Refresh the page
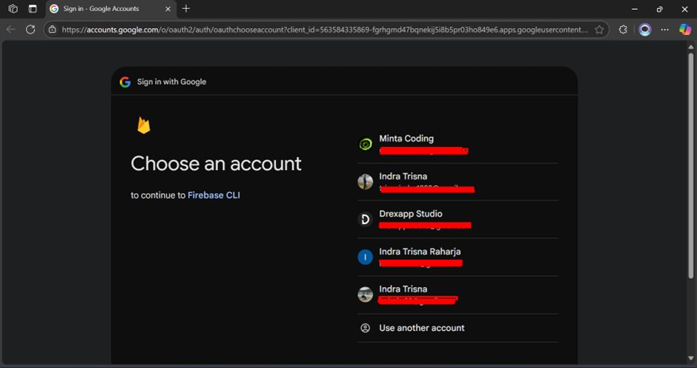Image resolution: width=697 pixels, height=368 pixels. tap(30, 30)
